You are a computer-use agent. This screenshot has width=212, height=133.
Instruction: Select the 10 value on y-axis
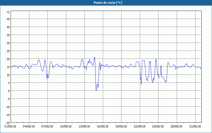(x=8, y=75)
